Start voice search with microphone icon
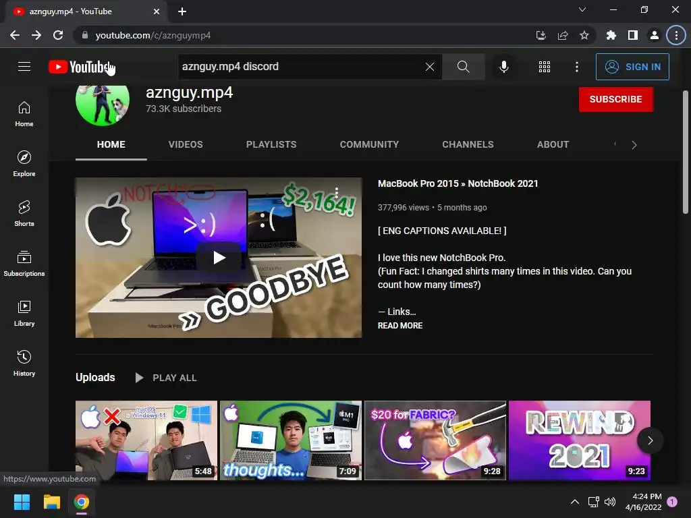 [503, 67]
